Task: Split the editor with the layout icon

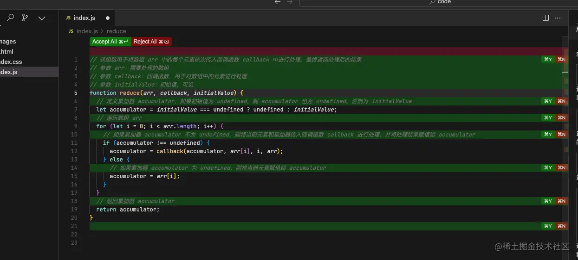Action: 546,18
